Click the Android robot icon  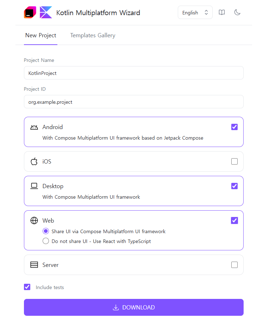[34, 127]
